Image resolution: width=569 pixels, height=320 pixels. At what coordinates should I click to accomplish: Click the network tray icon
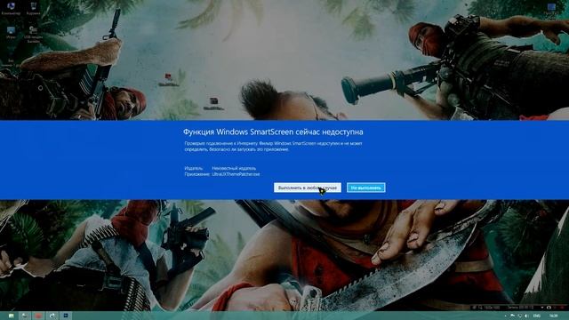click(x=519, y=316)
